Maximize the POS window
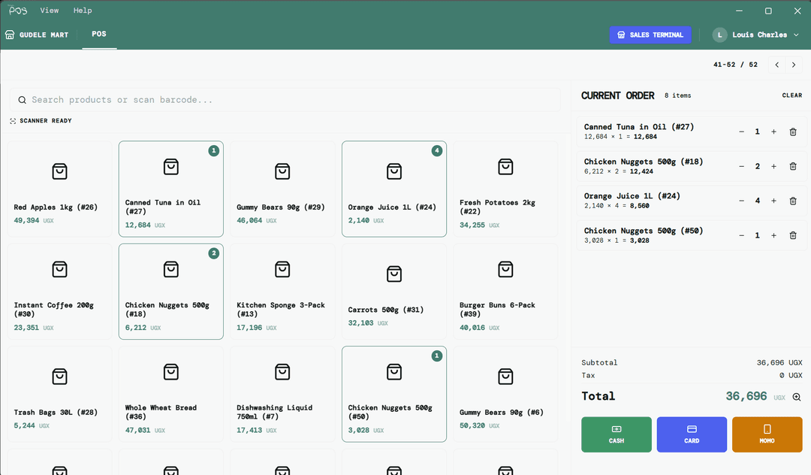The width and height of the screenshot is (811, 475). click(x=768, y=11)
